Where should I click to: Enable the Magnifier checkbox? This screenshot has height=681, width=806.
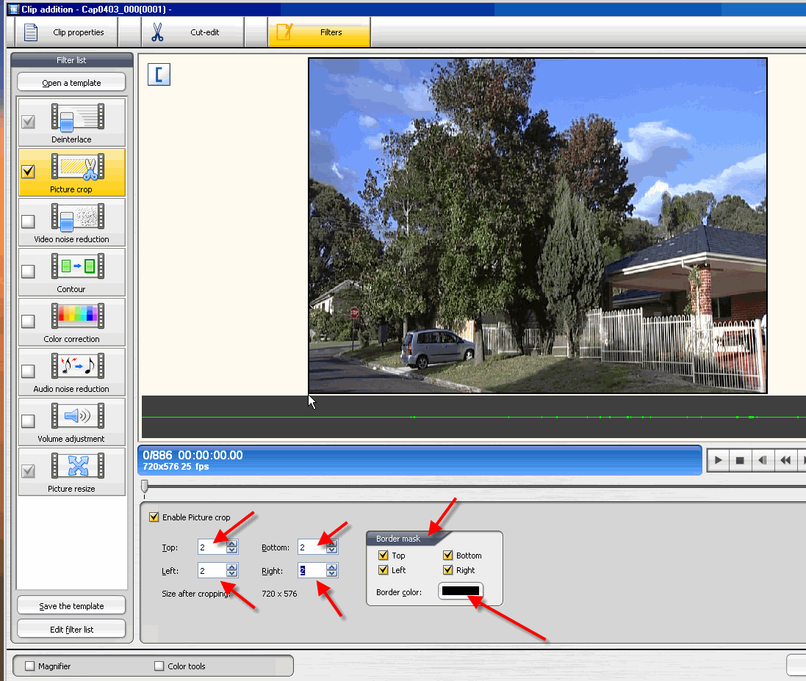(x=30, y=666)
